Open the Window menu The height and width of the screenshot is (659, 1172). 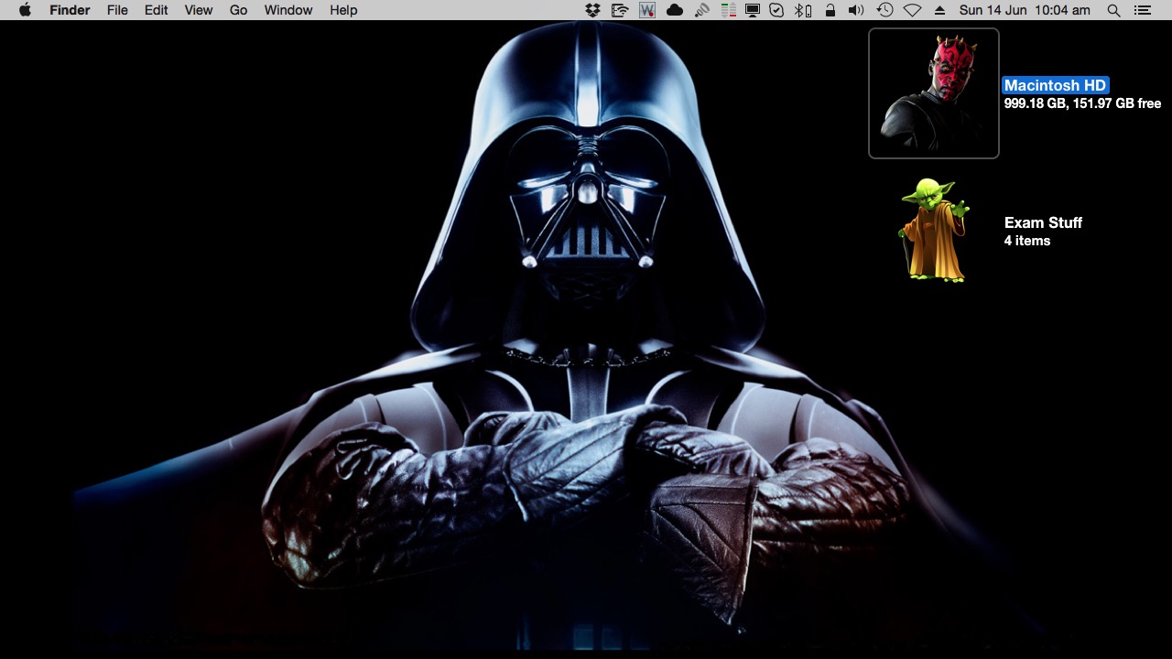coord(288,10)
